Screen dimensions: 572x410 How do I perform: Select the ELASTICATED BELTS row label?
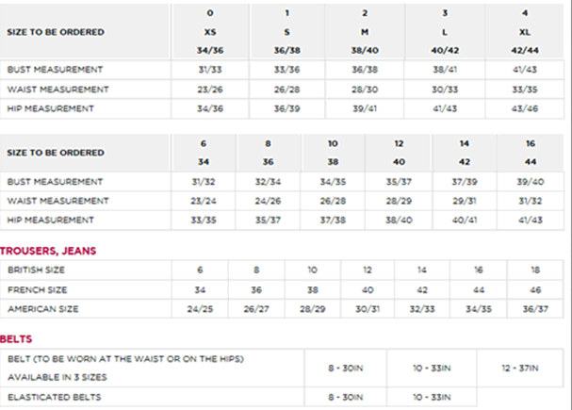click(54, 397)
